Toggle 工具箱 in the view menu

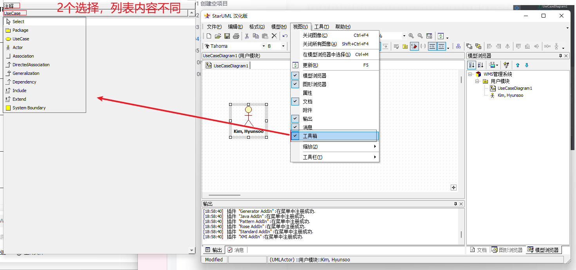click(x=334, y=136)
